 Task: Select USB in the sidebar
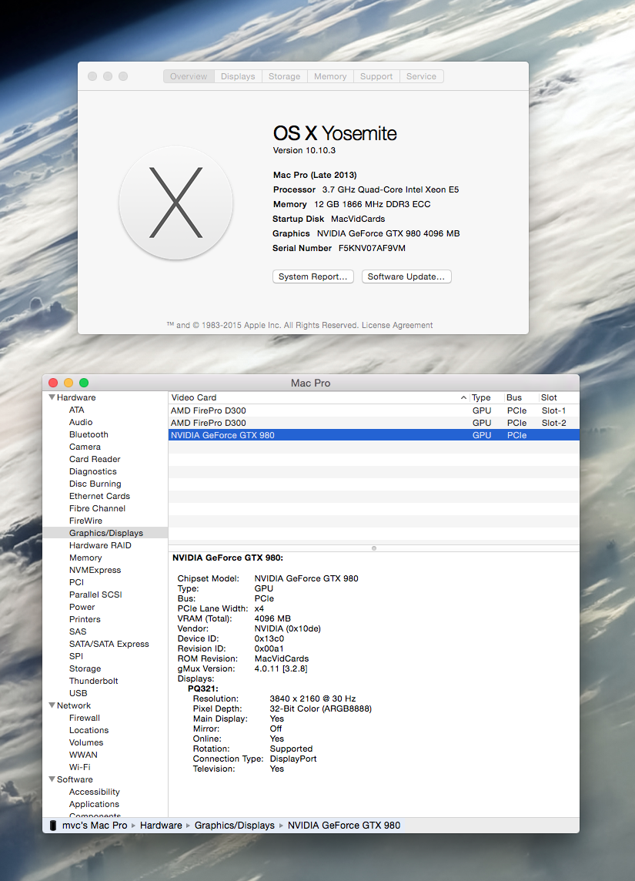pos(78,693)
